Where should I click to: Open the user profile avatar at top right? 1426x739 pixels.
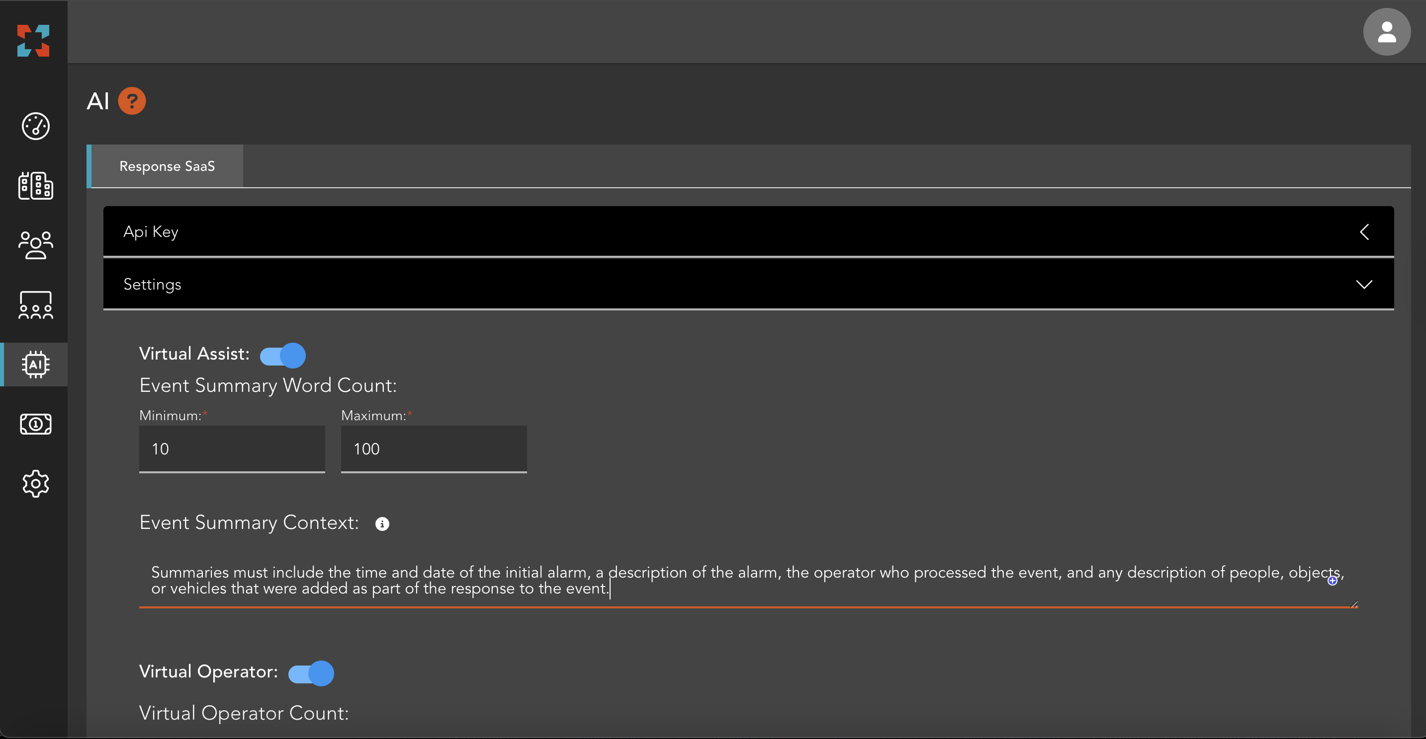1386,31
